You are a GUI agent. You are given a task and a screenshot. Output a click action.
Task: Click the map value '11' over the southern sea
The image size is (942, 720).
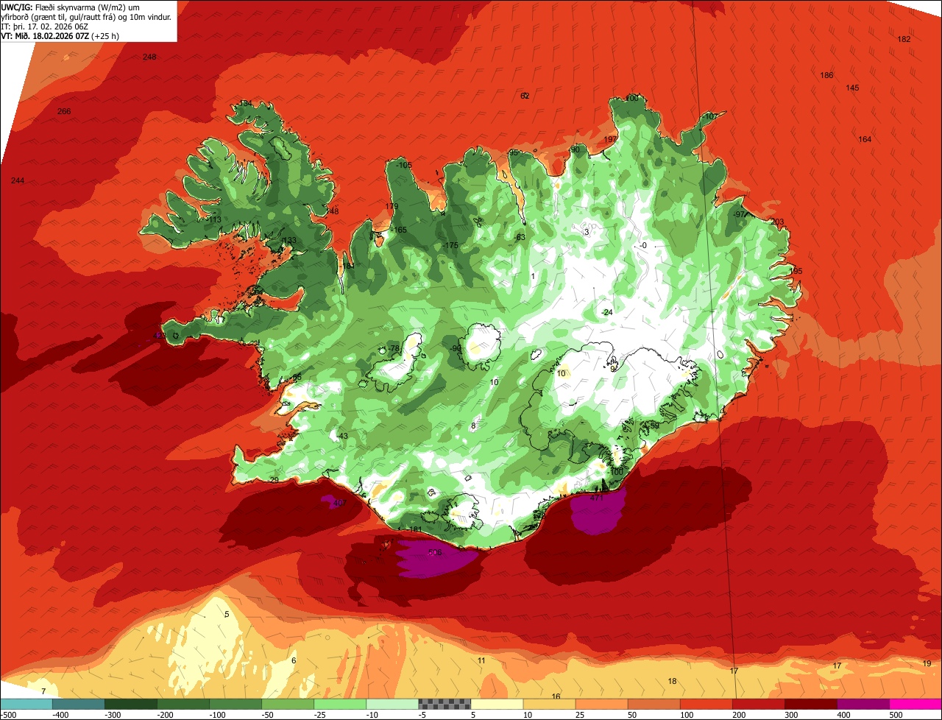click(x=481, y=660)
